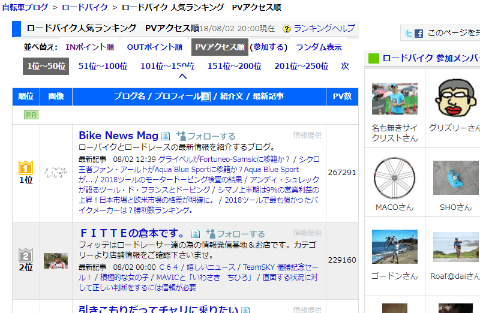Open article 2018ツールのモータードーピング検査の結果
Viewport: 480px width, 313px height.
pyautogui.click(x=171, y=180)
